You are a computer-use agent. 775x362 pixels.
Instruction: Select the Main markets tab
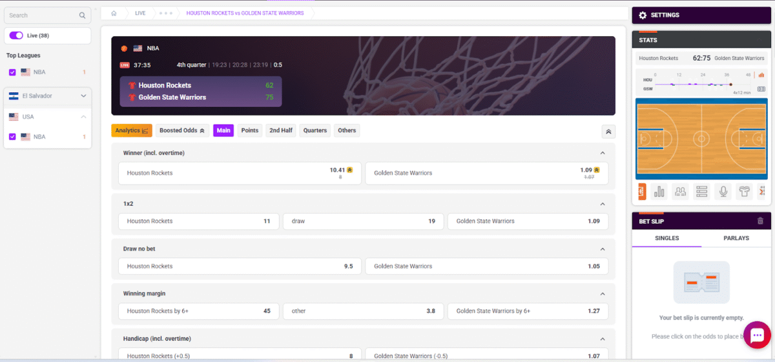(223, 130)
